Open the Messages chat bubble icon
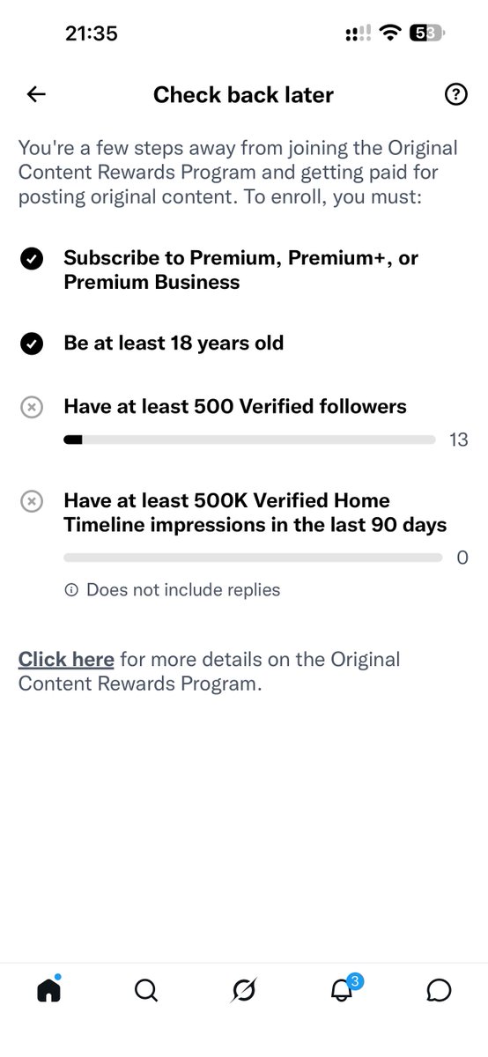488x1057 pixels. point(439,991)
